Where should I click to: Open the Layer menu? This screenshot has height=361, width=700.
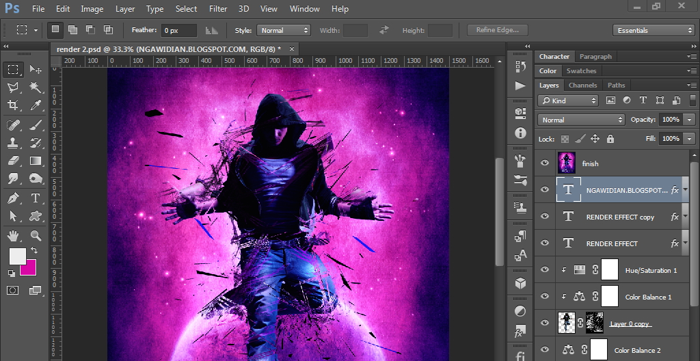[x=125, y=9]
